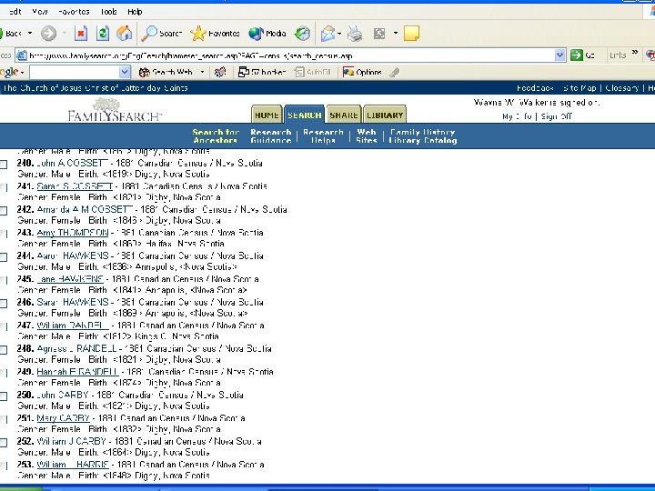Click the Google Search Web button

[166, 72]
